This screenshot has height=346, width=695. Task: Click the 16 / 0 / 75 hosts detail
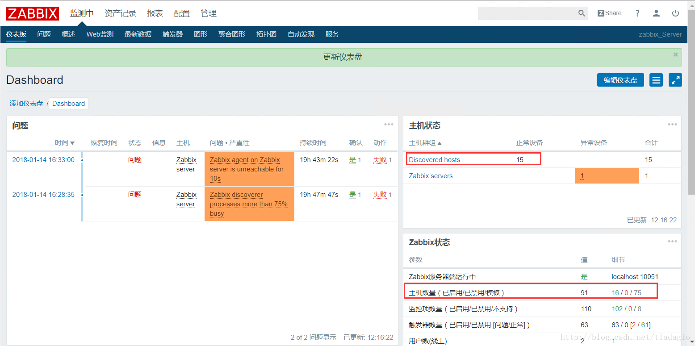626,293
